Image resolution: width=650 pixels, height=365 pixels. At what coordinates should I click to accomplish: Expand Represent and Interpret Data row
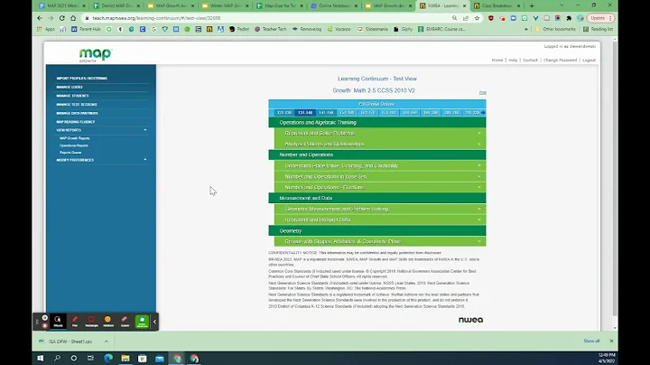(380, 220)
